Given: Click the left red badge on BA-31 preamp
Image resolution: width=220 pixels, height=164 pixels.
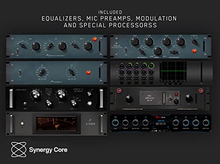Looking at the screenshot, I should [119, 91].
